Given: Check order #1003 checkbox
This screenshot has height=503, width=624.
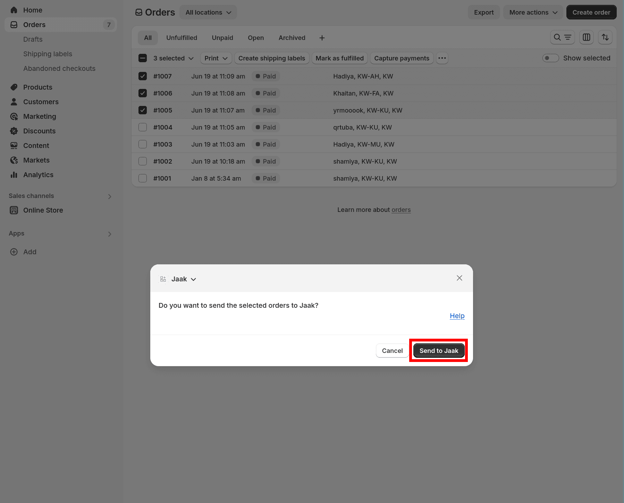Looking at the screenshot, I should [143, 144].
